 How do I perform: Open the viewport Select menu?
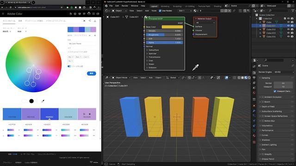point(143,78)
